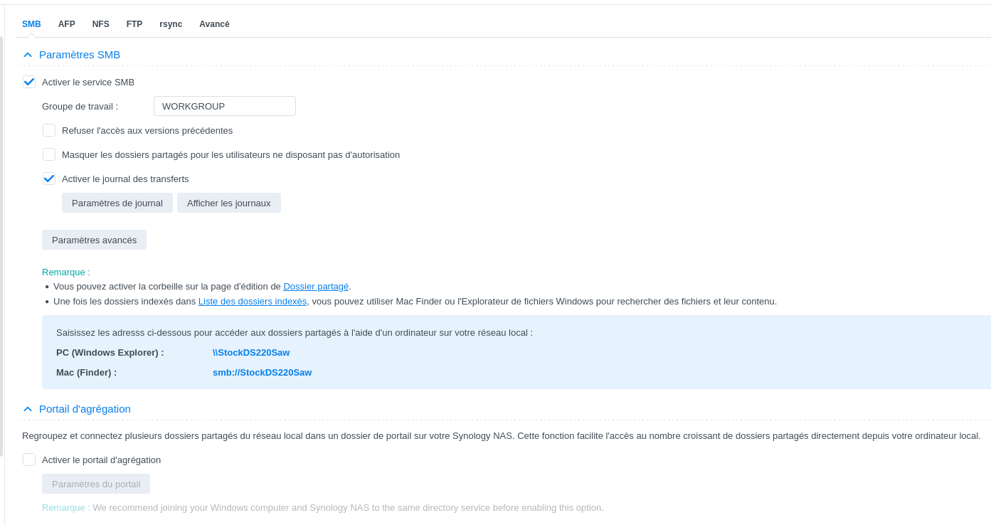Enable Refuser l'accès aux versions précédentes
This screenshot has width=991, height=525.
click(x=49, y=130)
